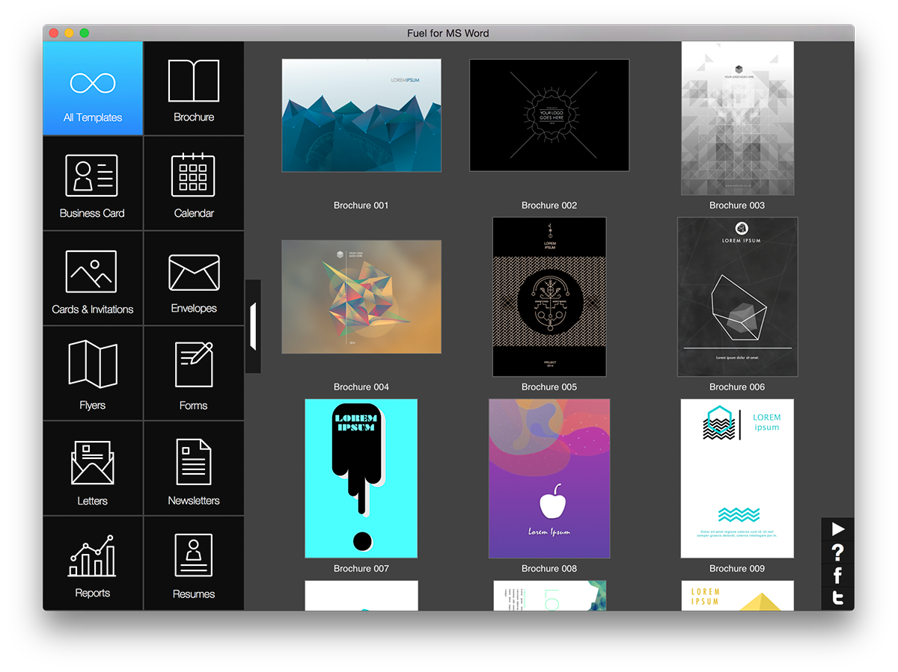Open the Resumes profile page icon

(x=194, y=555)
